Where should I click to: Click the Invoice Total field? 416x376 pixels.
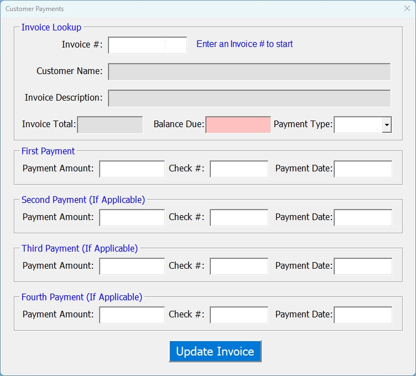coord(110,125)
